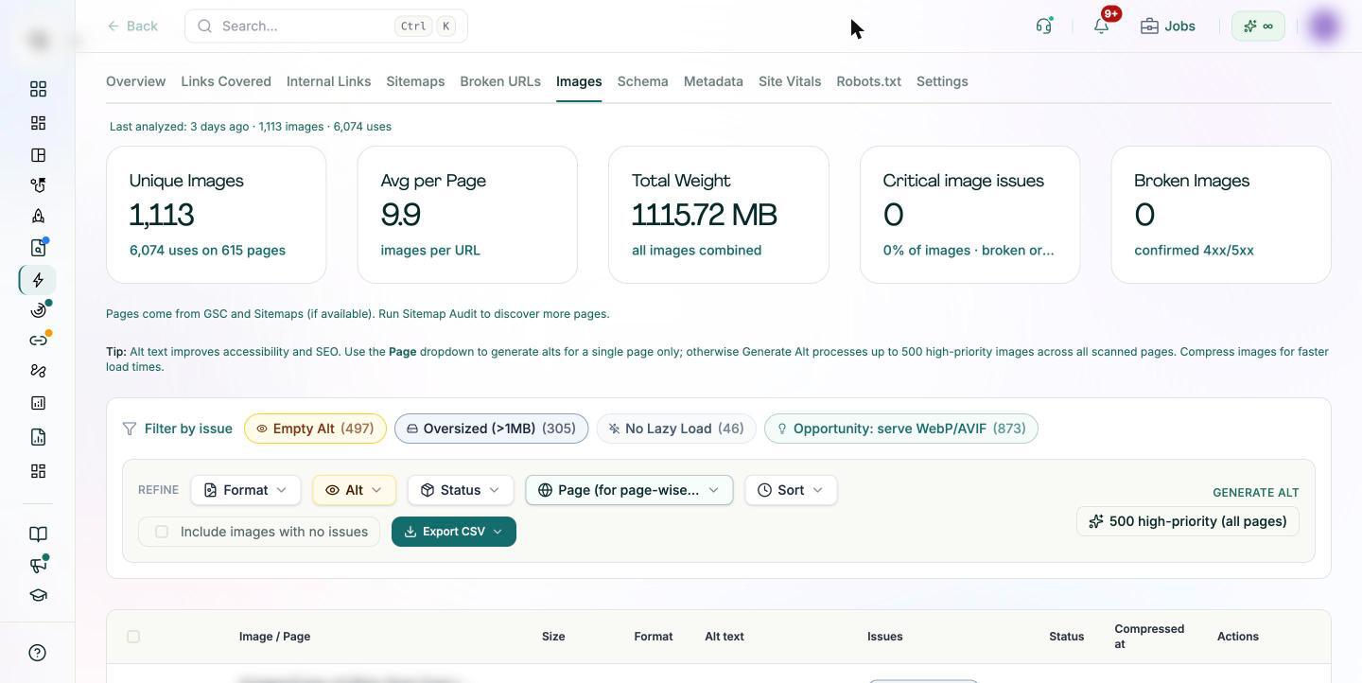Image resolution: width=1362 pixels, height=683 pixels.
Task: Check Include images with no issues
Action: (x=162, y=532)
